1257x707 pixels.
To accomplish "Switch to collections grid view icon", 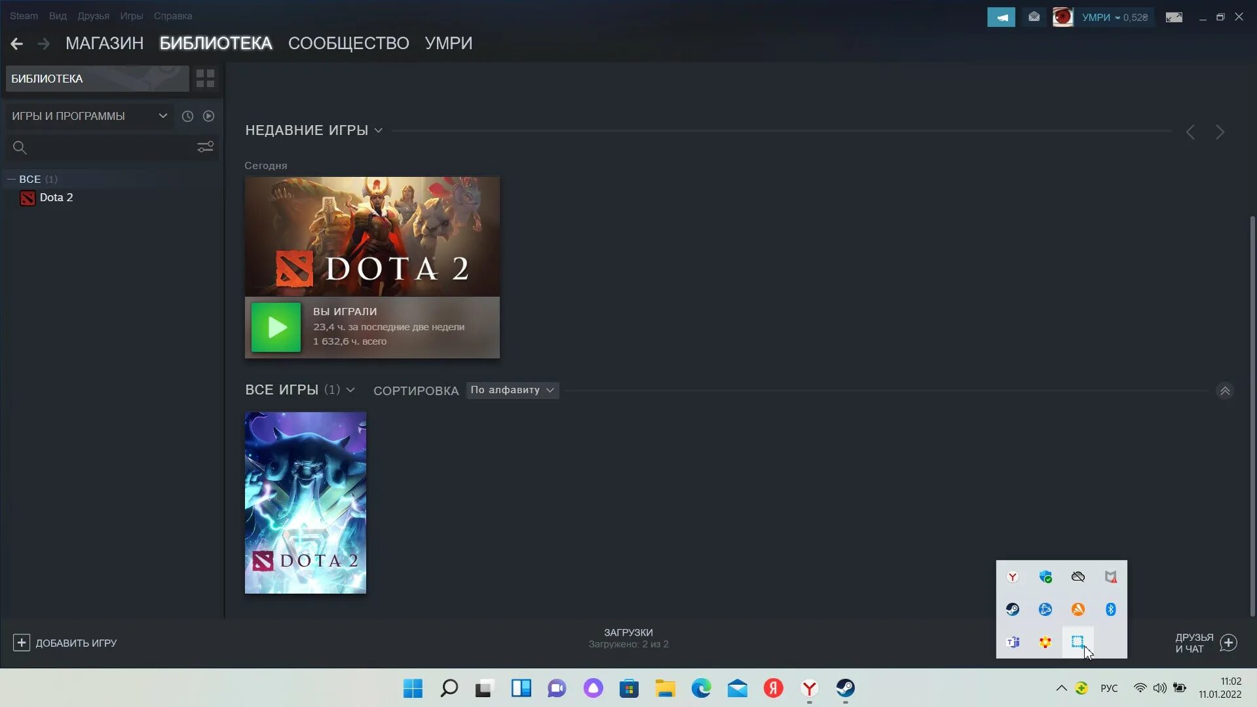I will coord(205,79).
